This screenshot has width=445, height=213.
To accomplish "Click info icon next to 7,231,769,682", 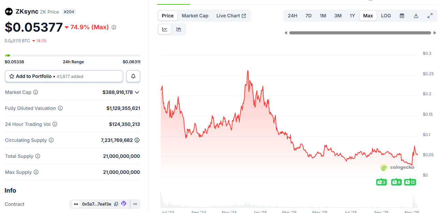I will (x=137, y=140).
